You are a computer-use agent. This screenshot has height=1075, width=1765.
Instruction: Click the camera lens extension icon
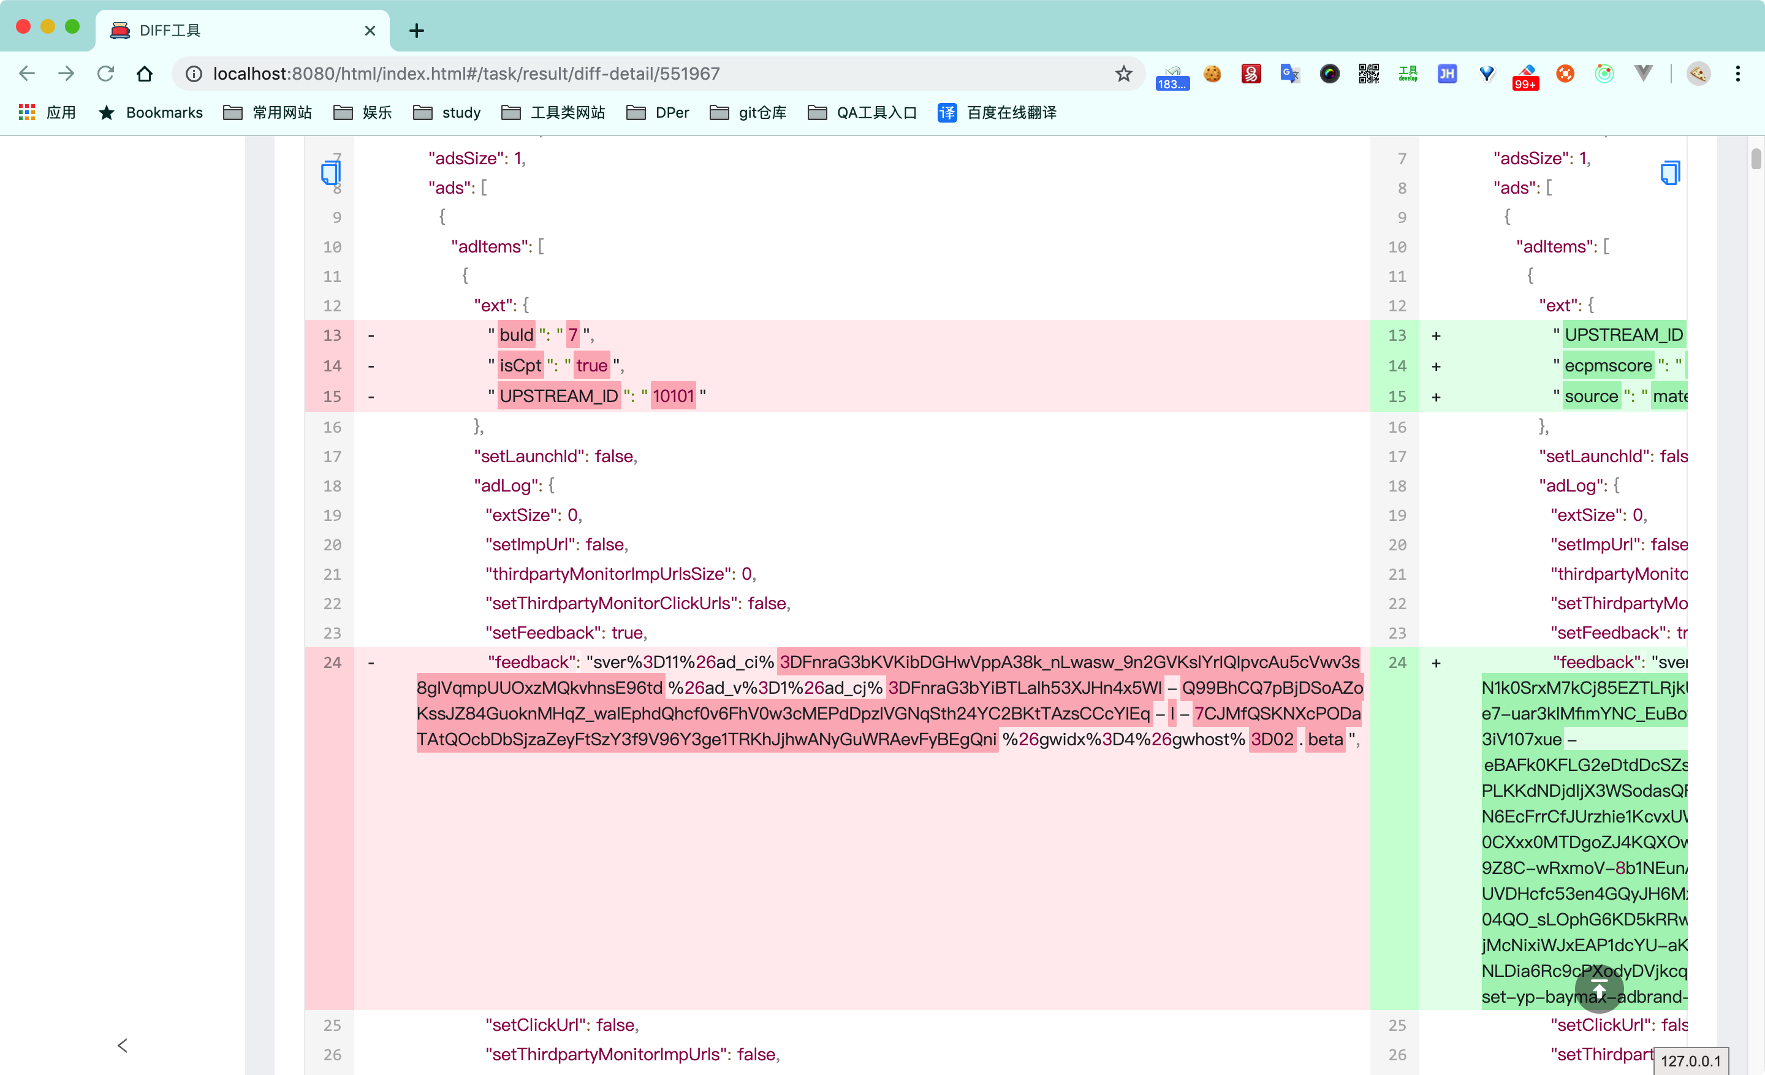tap(1329, 74)
